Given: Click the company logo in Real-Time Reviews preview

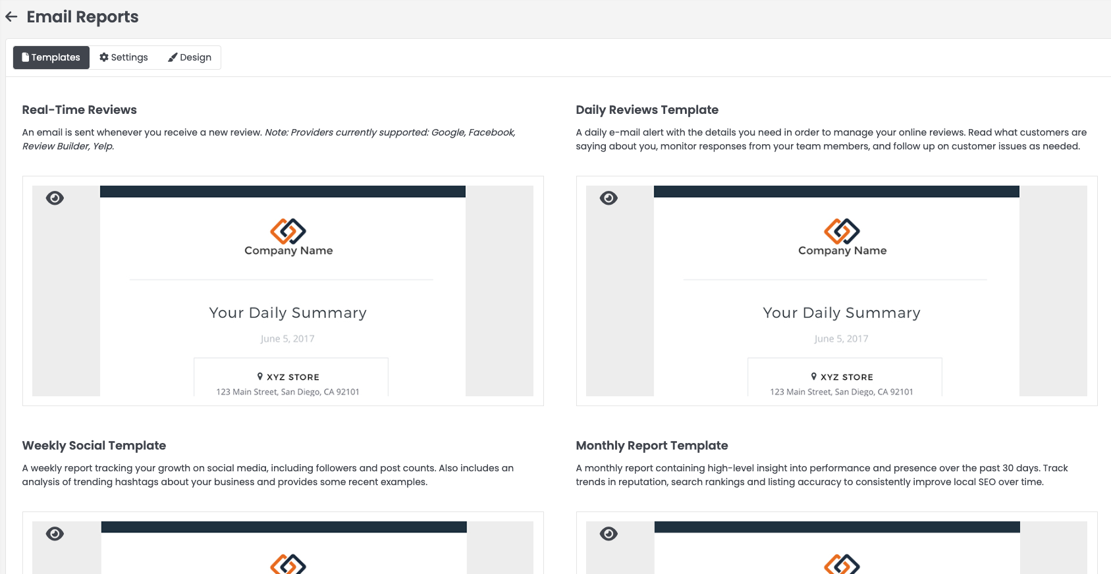Looking at the screenshot, I should tap(288, 231).
